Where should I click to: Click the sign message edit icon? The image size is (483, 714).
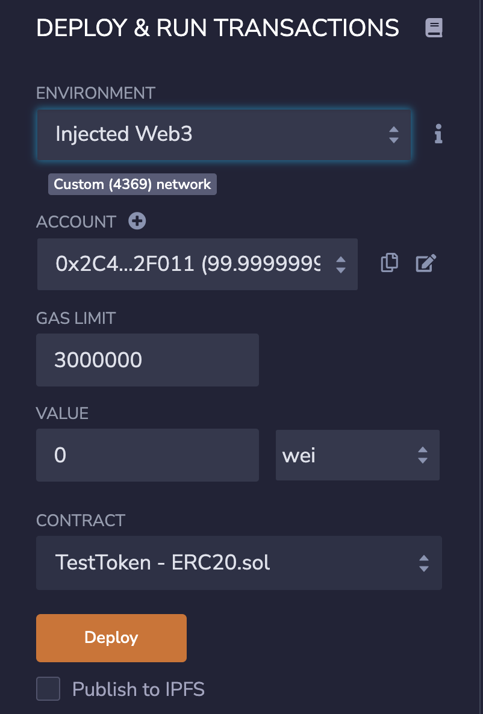[426, 263]
